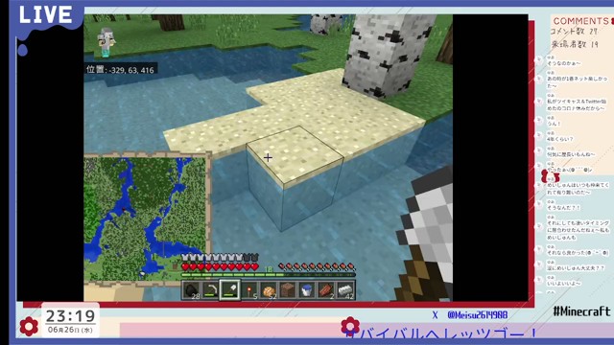Click the 23:19 clock widget
614x345 pixels.
point(70,320)
